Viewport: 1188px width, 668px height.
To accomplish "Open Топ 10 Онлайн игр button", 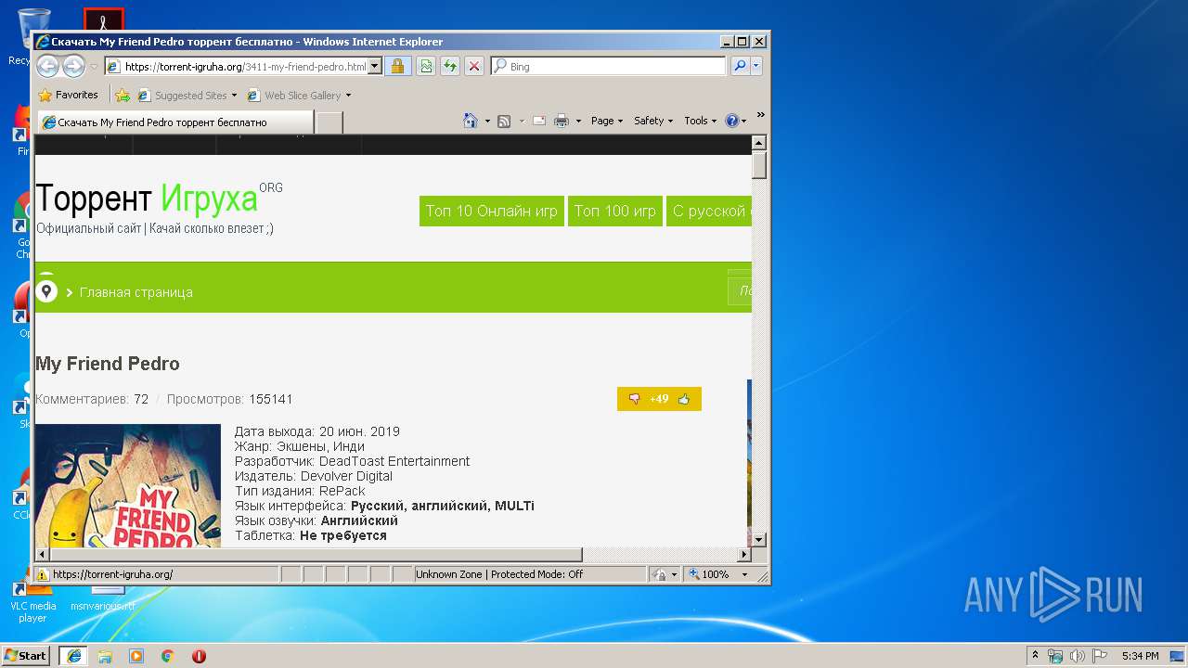I will (491, 211).
